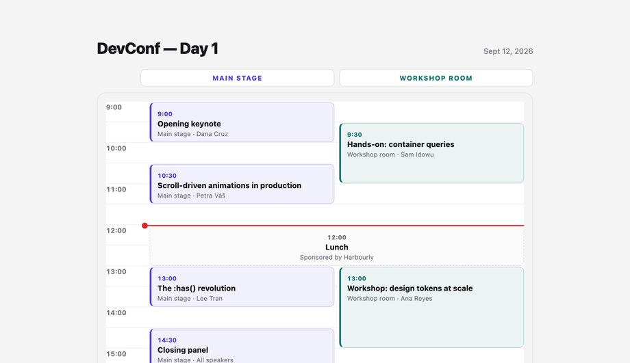630x363 pixels.
Task: Click the 14:00 time axis label
Action: (116, 313)
